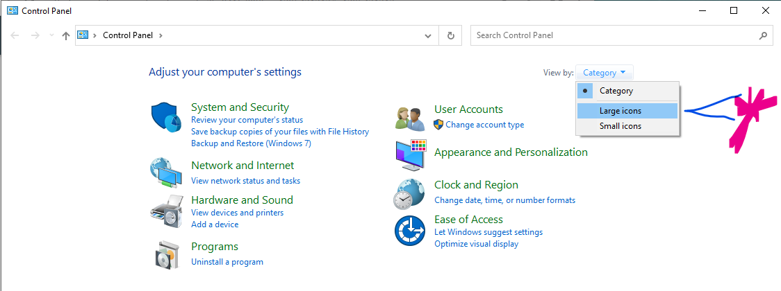
Task: Open the Hardware and Sound printer icon
Action: click(x=165, y=210)
